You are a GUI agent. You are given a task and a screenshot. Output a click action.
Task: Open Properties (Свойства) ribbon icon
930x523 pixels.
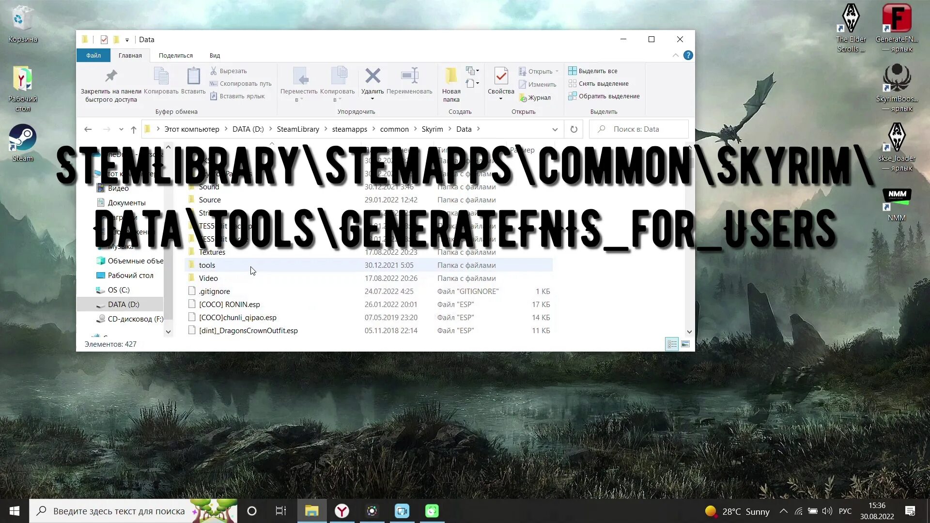[x=501, y=77]
